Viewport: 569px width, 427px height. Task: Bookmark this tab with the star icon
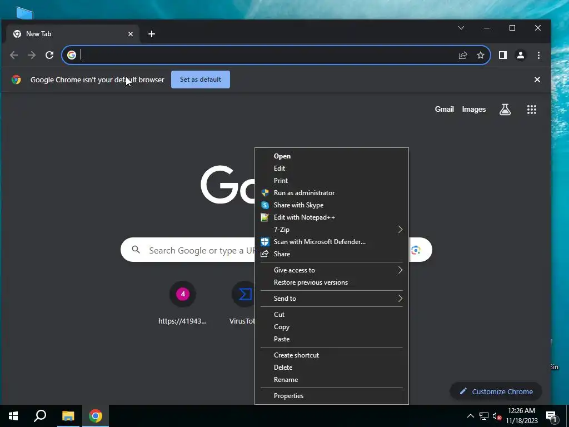tap(481, 55)
